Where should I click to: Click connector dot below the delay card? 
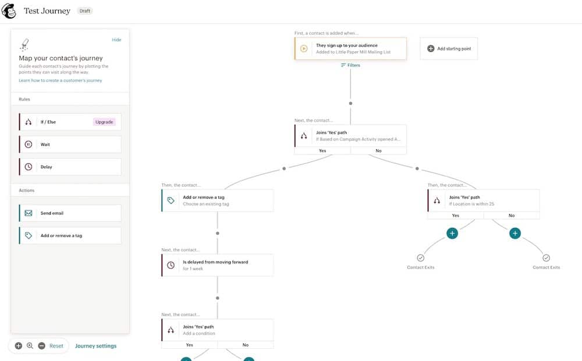218,298
